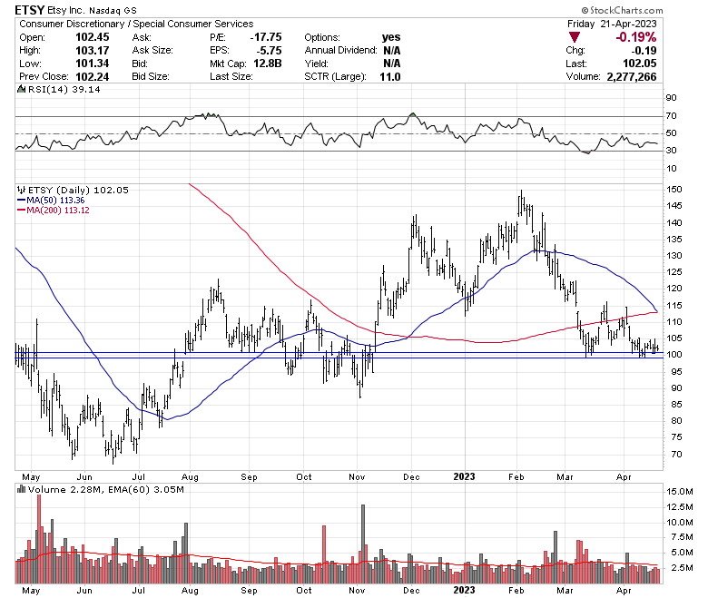Click the red down triangle next to -0.19%
Screen dimensions: 708x598
pyautogui.click(x=575, y=37)
